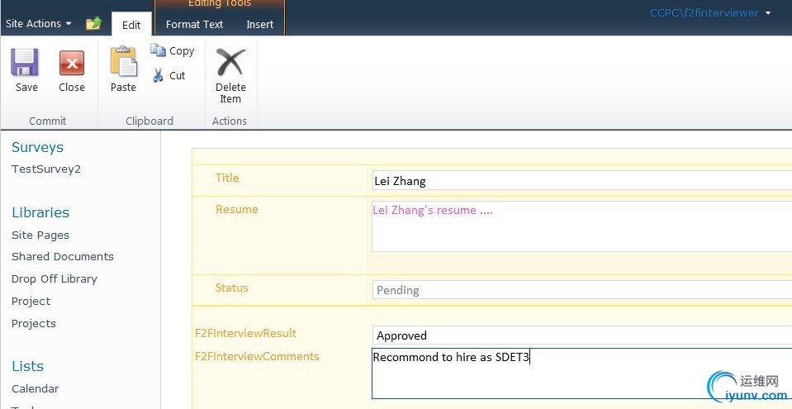Image resolution: width=792 pixels, height=409 pixels.
Task: Click the Status field label
Action: click(x=231, y=288)
